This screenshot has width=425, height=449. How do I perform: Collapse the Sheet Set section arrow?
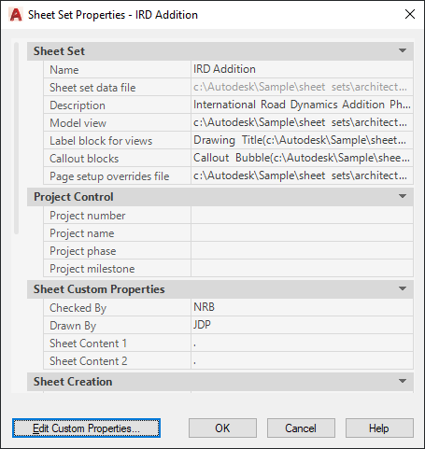coord(403,50)
